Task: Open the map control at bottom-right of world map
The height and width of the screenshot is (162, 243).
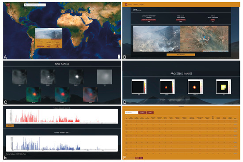Action: (x=119, y=57)
